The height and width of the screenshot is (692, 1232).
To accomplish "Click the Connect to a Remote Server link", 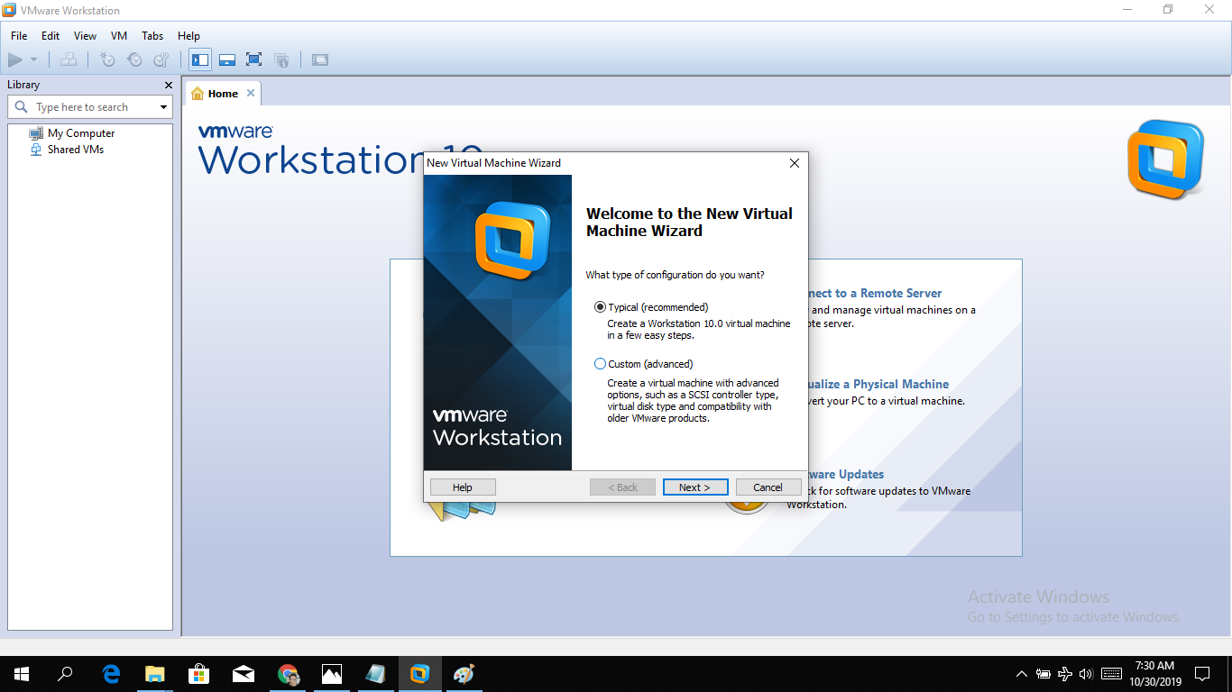I will point(875,293).
